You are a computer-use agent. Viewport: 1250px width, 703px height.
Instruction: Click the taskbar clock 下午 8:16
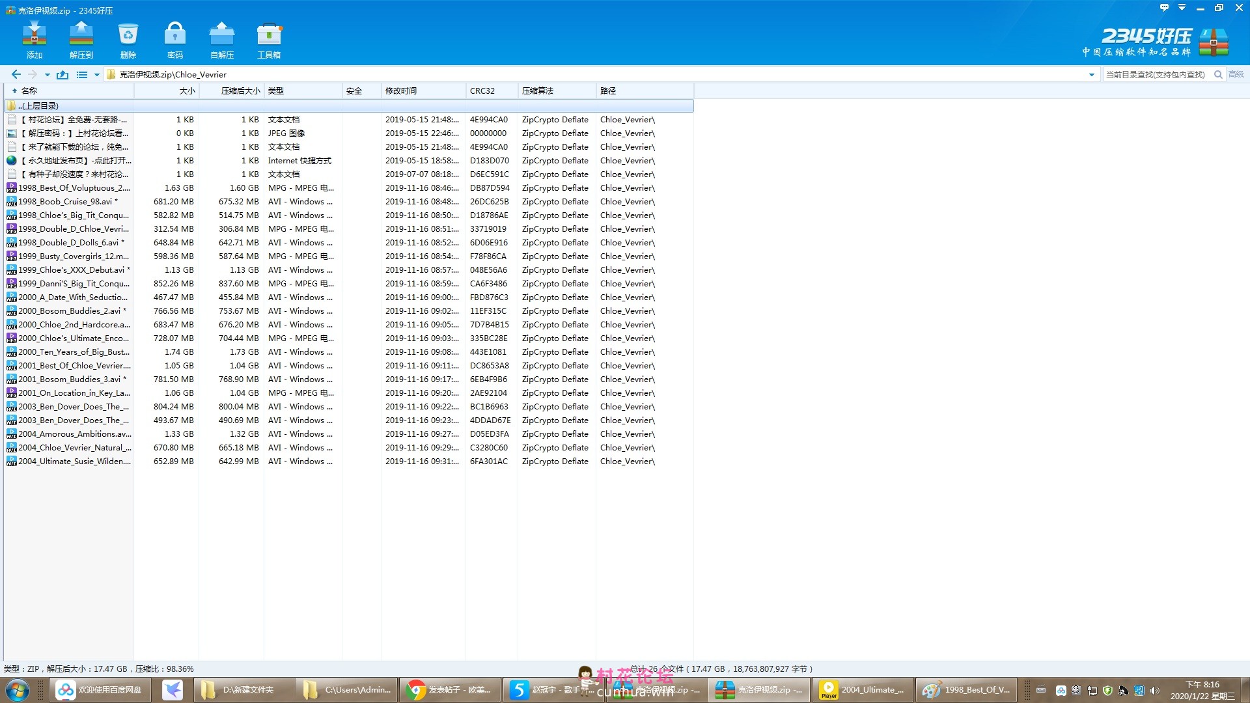click(1202, 690)
